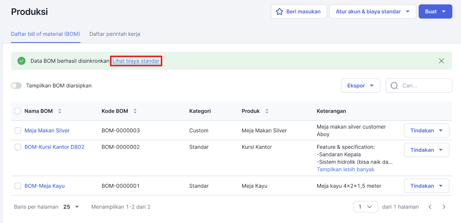Click the star icon in Beri masukan
Image resolution: width=461 pixels, height=223 pixels.
pyautogui.click(x=279, y=11)
